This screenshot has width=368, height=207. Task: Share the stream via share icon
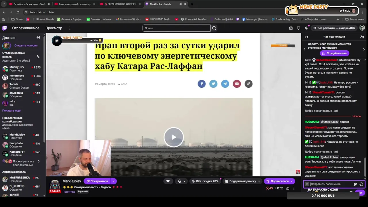pyautogui.click(x=288, y=188)
